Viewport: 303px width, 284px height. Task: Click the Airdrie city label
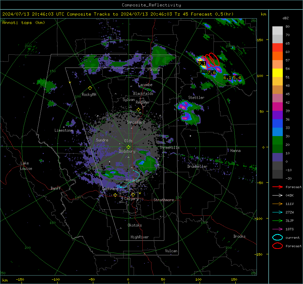[x=133, y=180]
